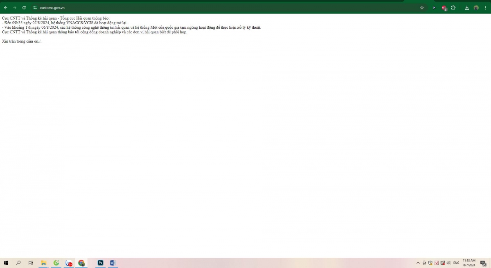
Task: Adjust volume via speaker tray icon
Action: tap(449, 263)
